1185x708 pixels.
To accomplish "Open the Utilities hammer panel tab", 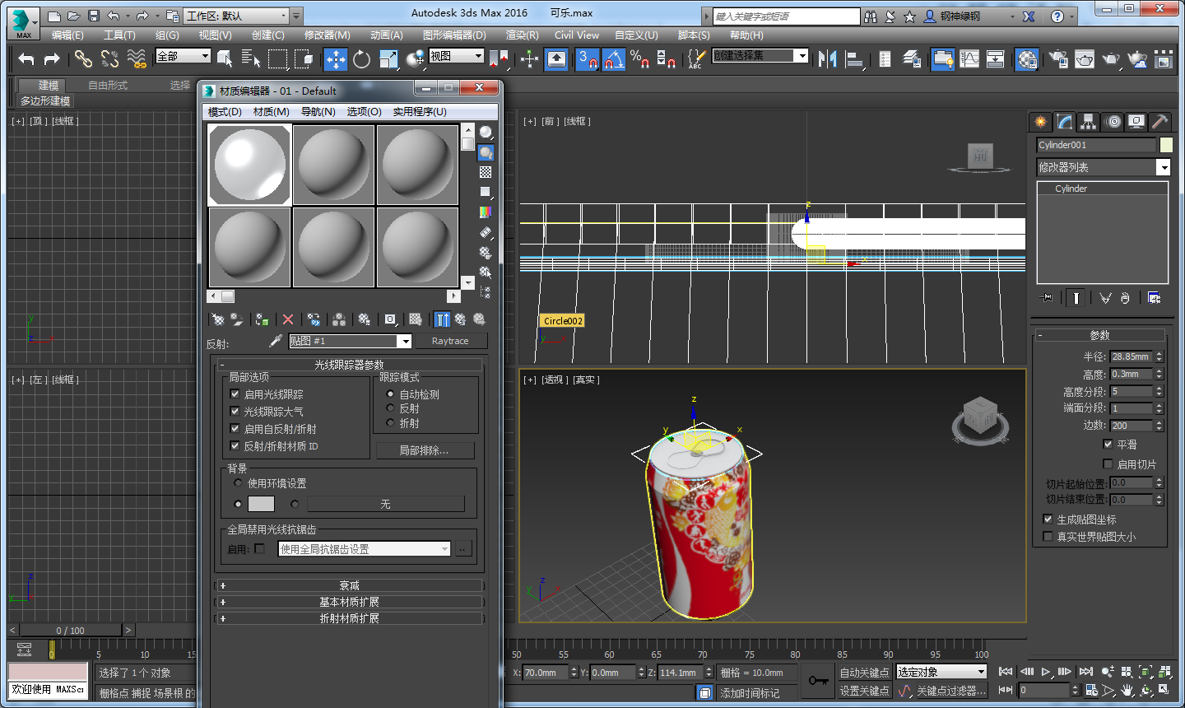I will (x=1160, y=122).
